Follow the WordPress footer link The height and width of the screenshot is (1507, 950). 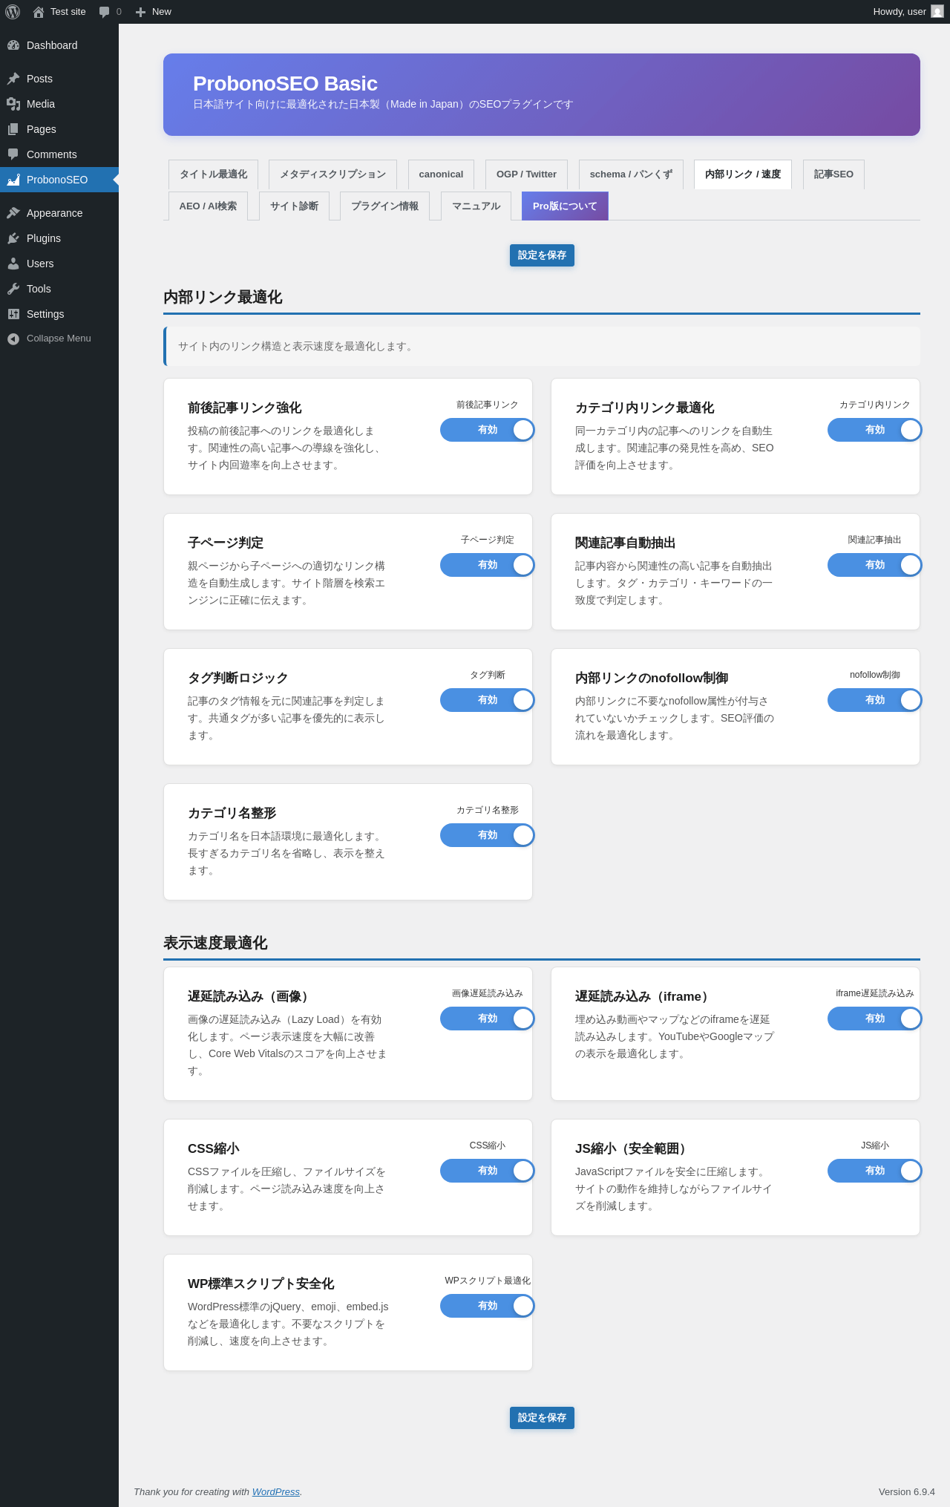[276, 1491]
